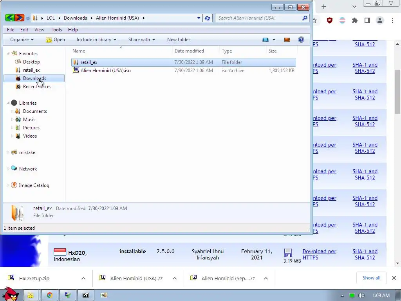Close the Chrome downloads bar
The height and width of the screenshot is (301, 401).
(394, 278)
